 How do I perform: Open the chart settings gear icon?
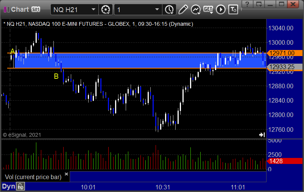coord(106,9)
